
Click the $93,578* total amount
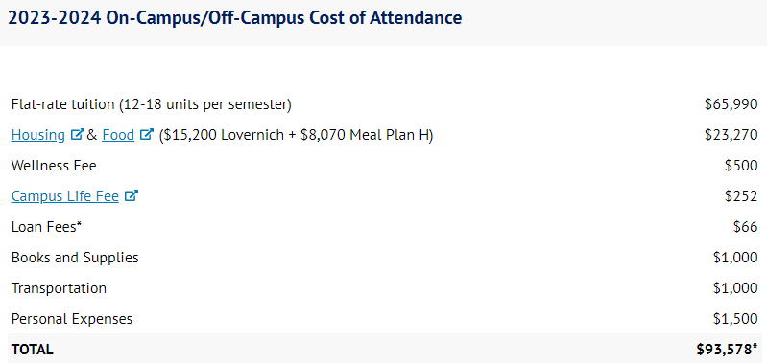click(728, 350)
